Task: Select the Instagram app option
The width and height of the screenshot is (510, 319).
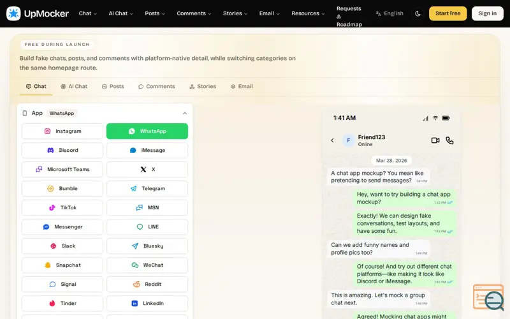Action: click(62, 131)
